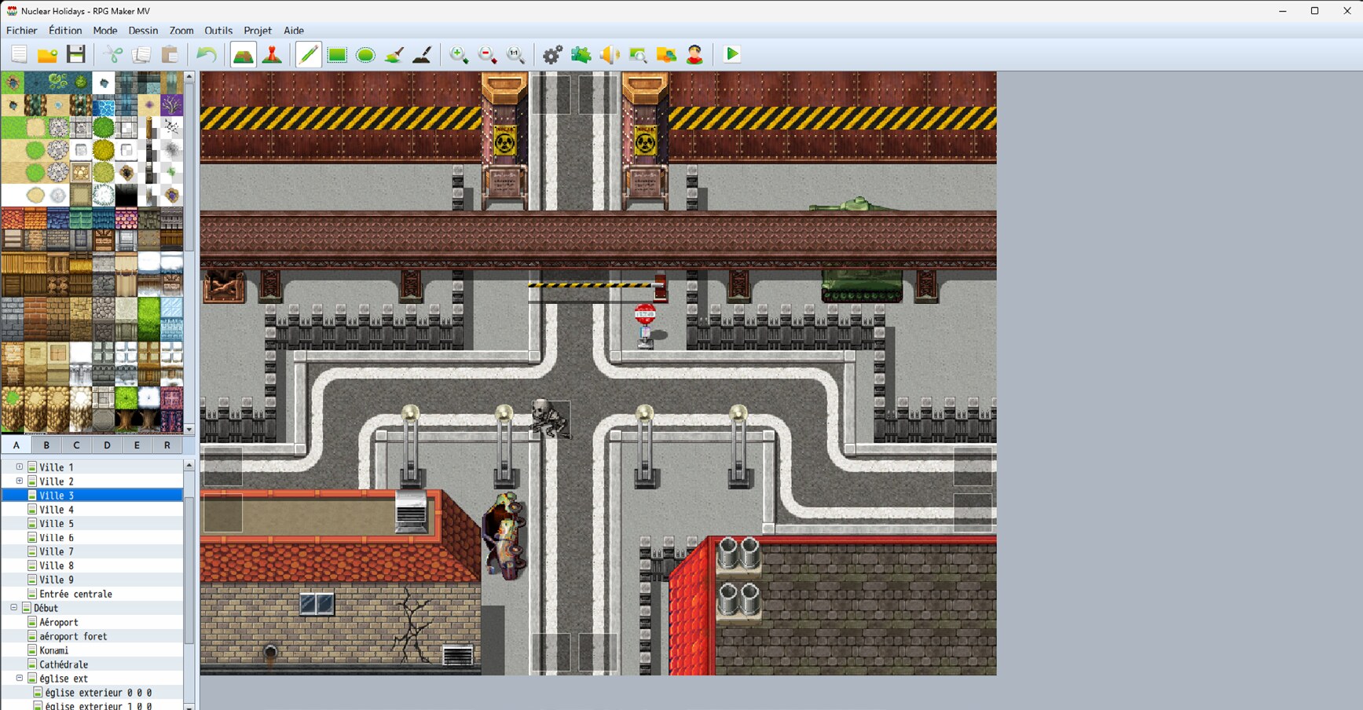Collapse the église ext map group
This screenshot has height=710, width=1363.
pos(20,679)
